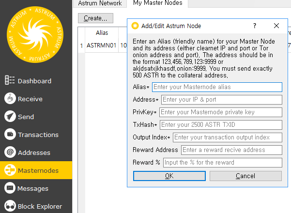Focus the Address IP & port field
The height and width of the screenshot is (213, 291).
pyautogui.click(x=222, y=100)
